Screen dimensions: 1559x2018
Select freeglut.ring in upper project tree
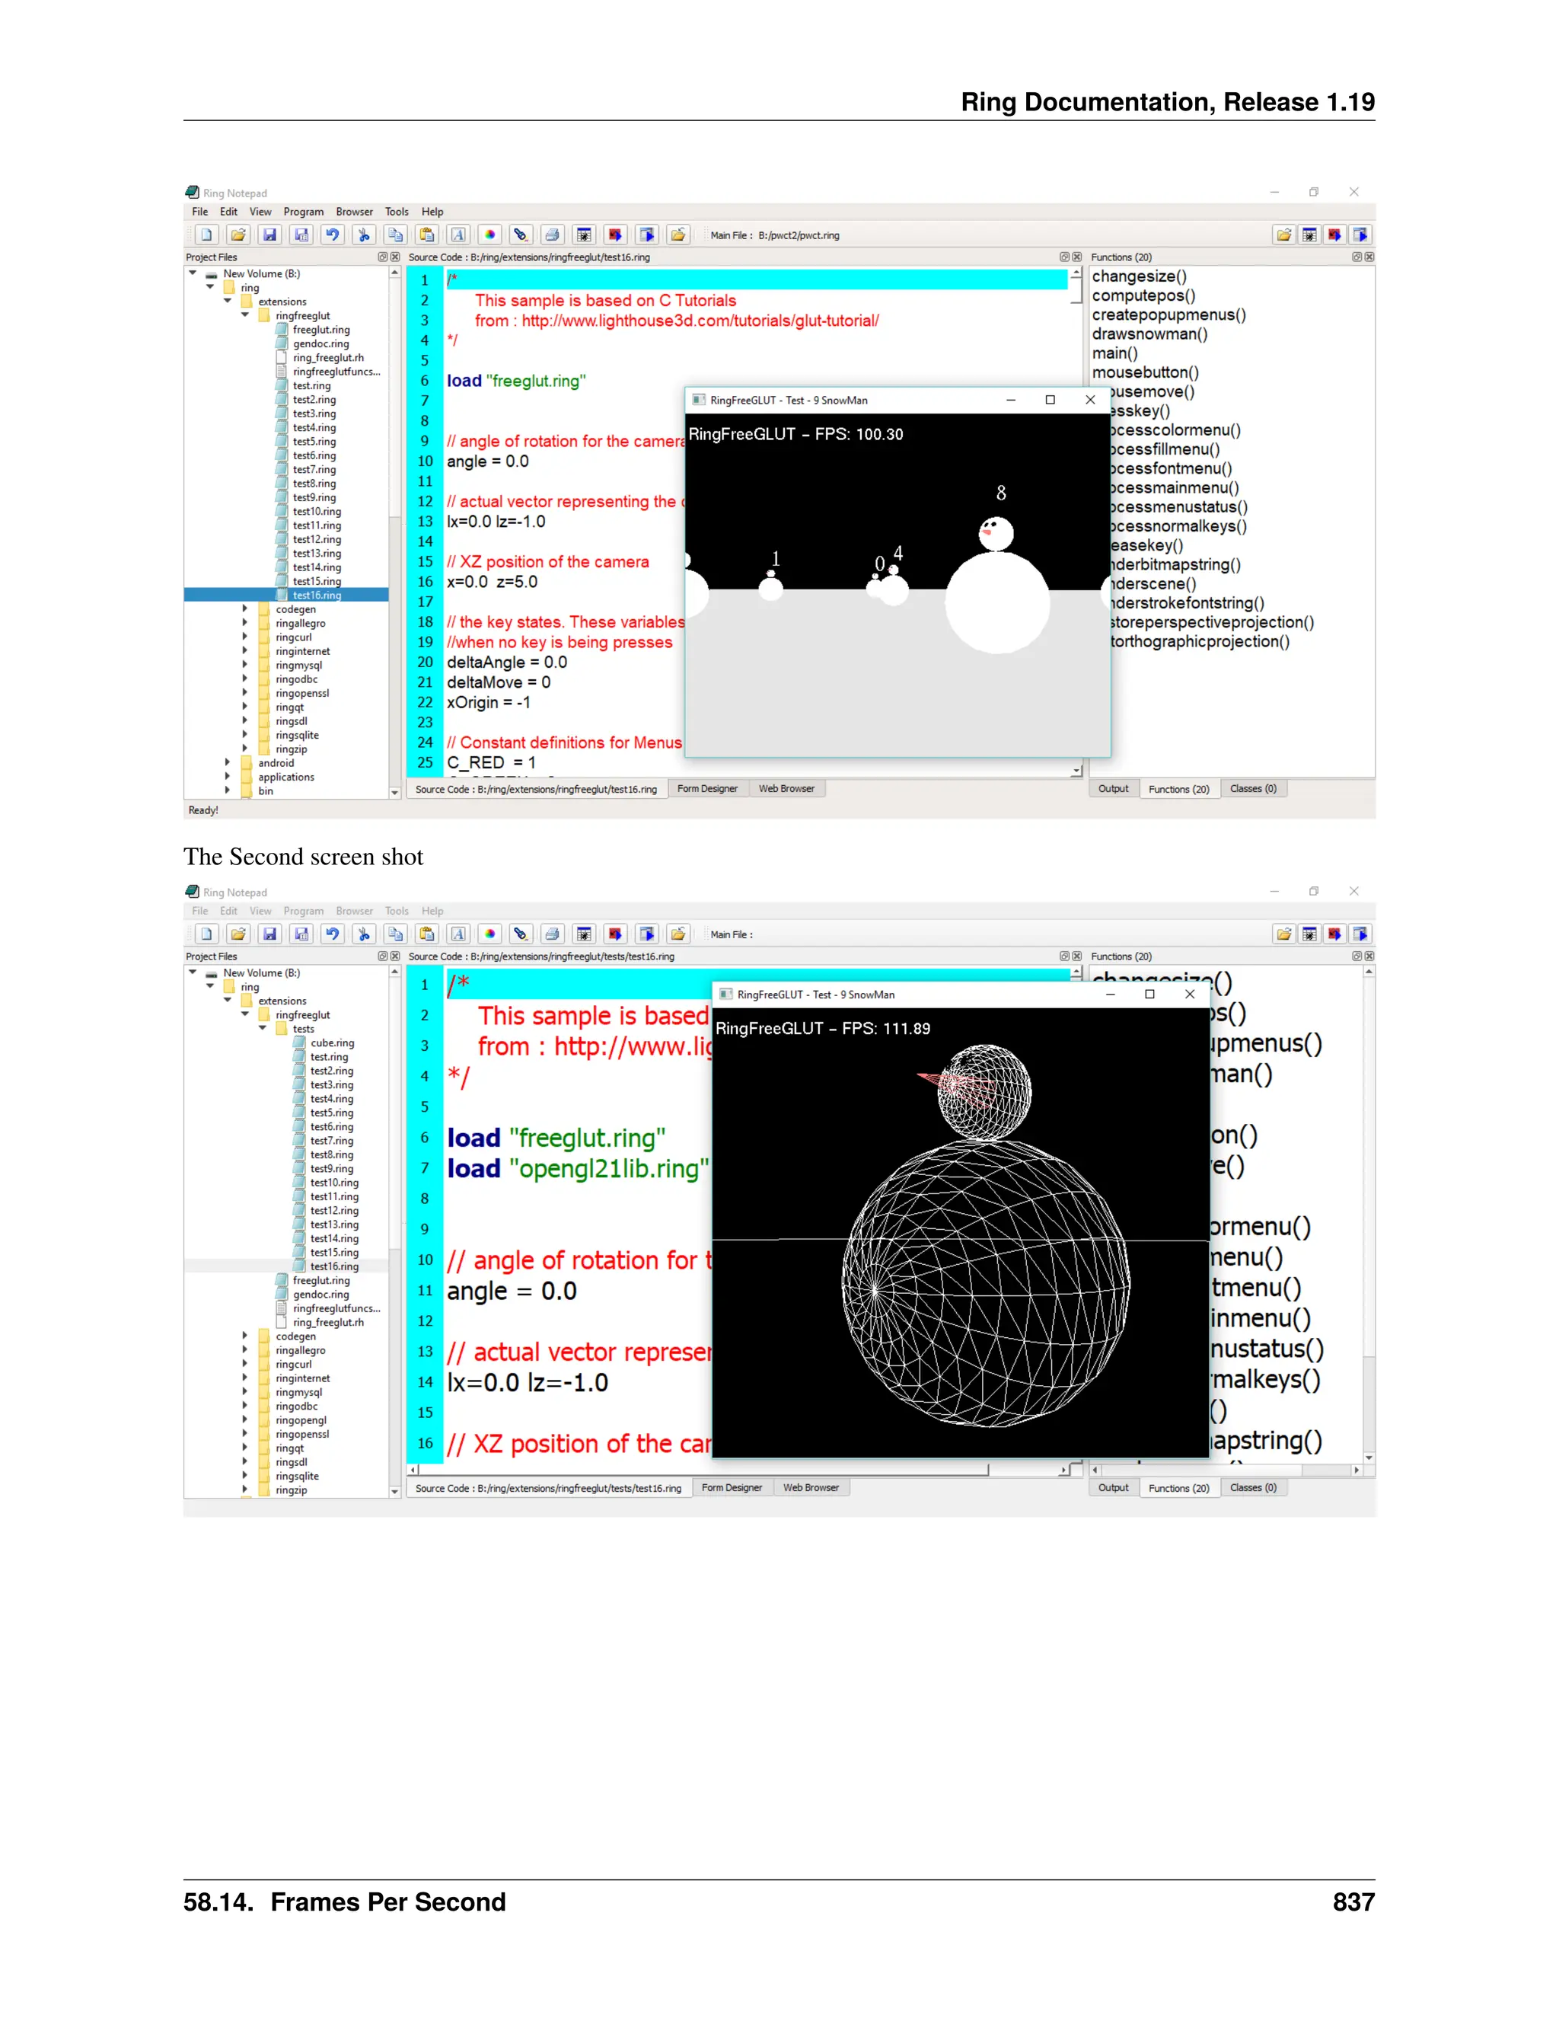[320, 330]
